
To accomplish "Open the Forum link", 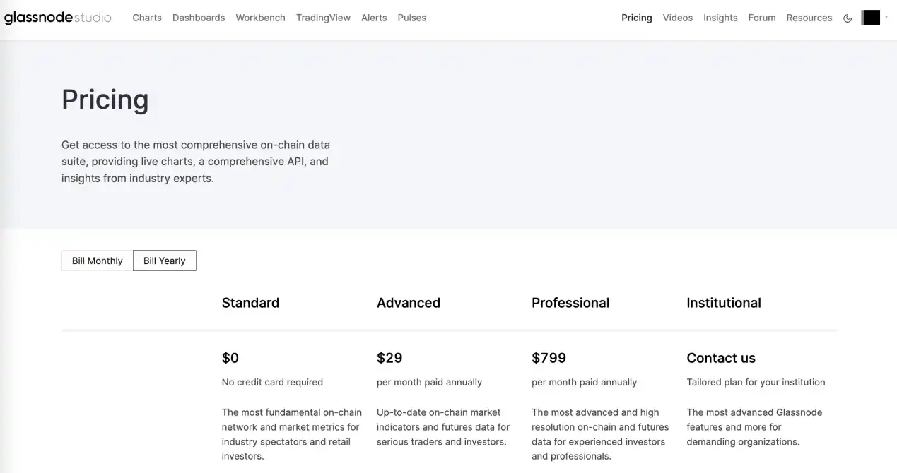I will pyautogui.click(x=762, y=18).
